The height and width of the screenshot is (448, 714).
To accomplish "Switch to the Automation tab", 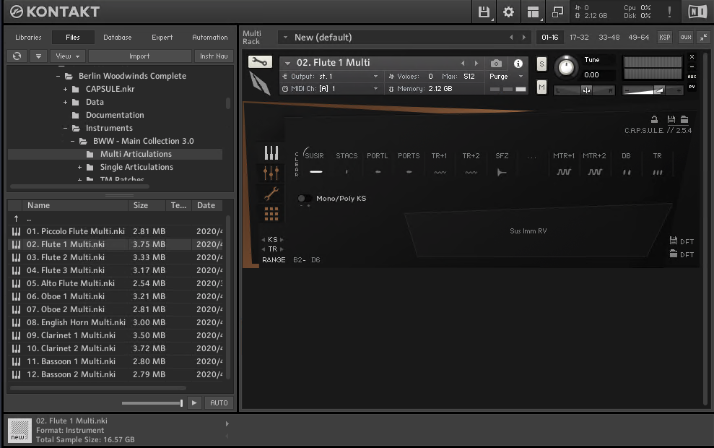I will coord(209,38).
